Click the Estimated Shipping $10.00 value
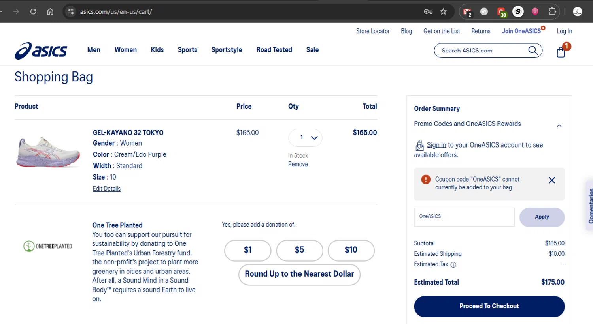593x324 pixels. click(556, 254)
